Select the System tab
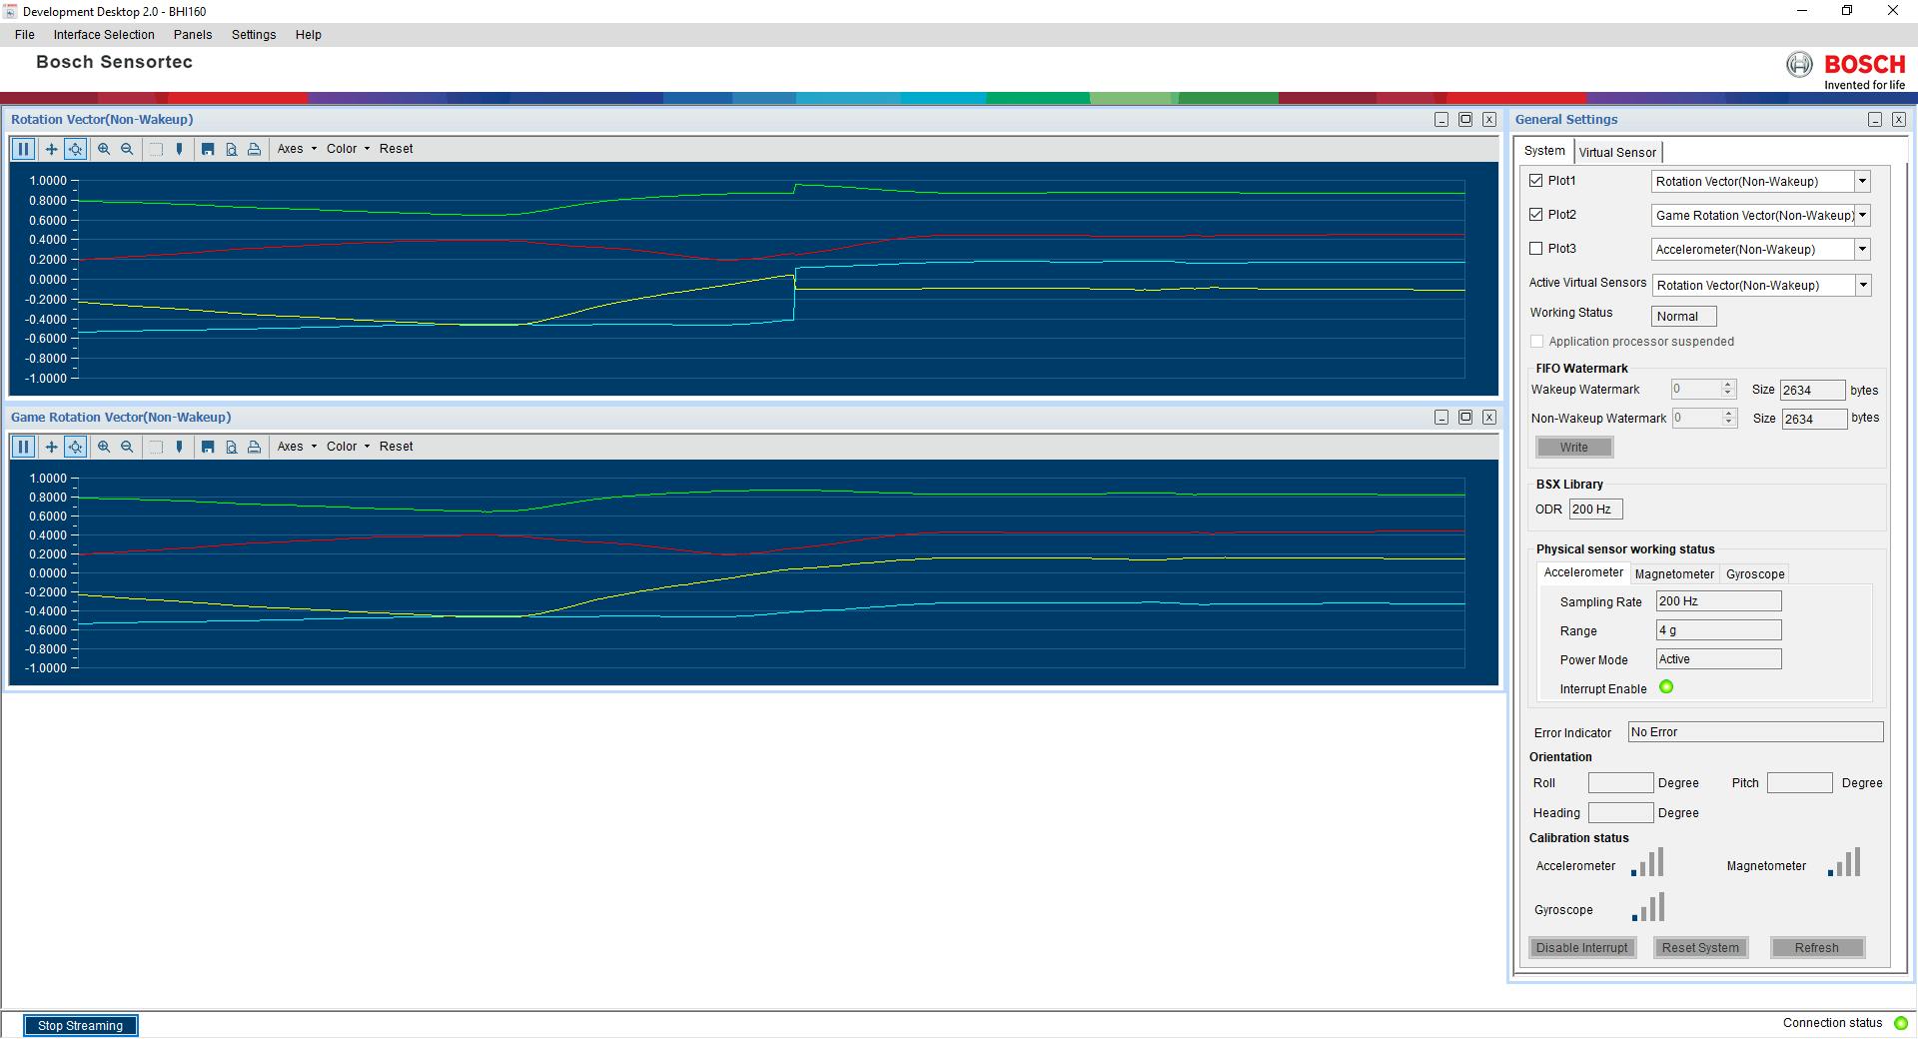 [1544, 151]
